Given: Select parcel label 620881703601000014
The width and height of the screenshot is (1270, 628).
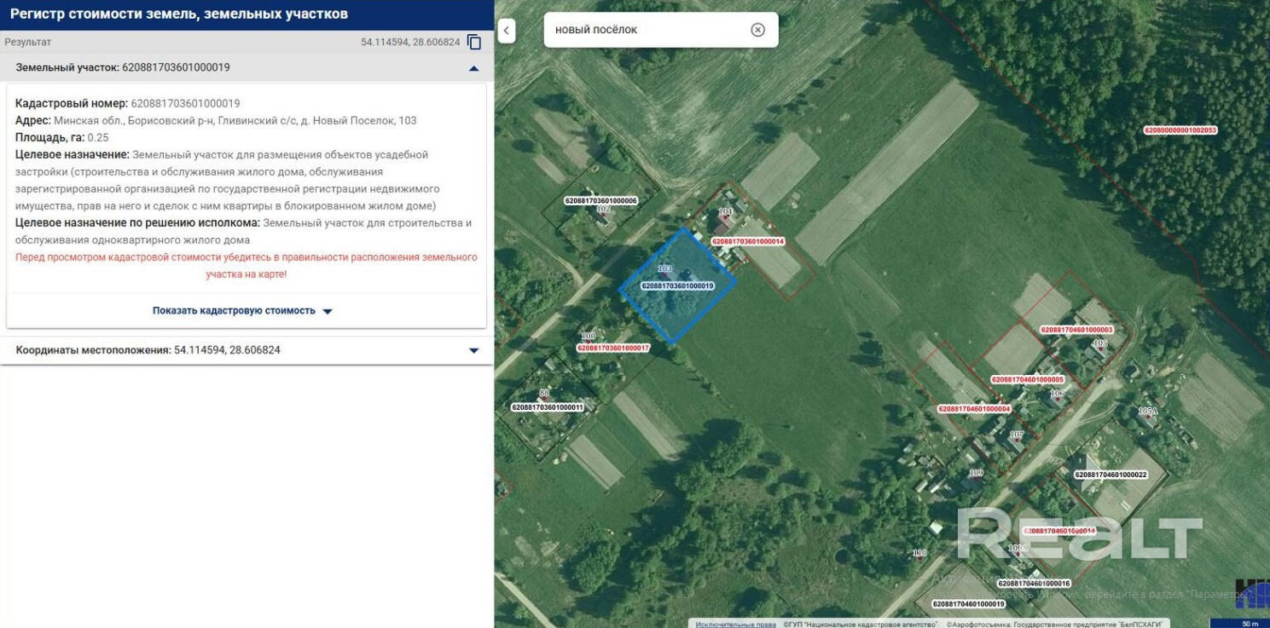Looking at the screenshot, I should tap(748, 241).
